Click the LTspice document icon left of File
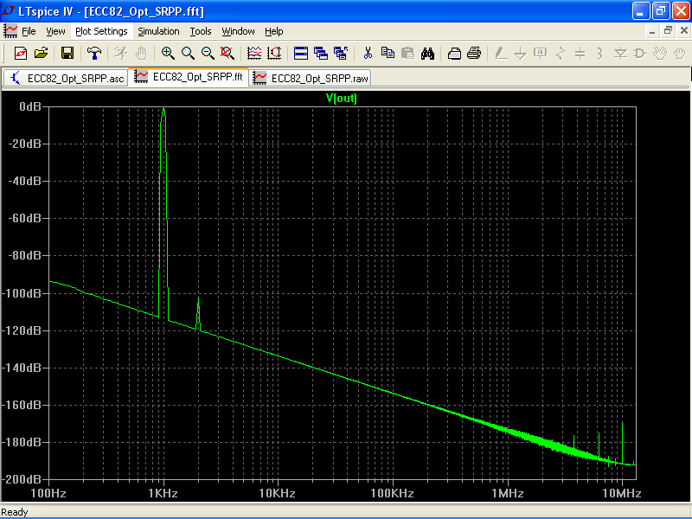 10,31
